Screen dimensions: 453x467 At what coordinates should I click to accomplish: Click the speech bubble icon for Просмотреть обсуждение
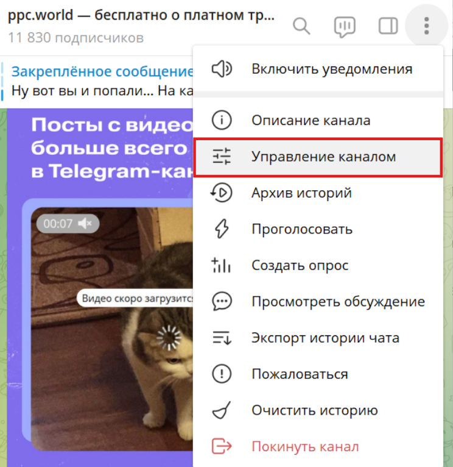222,302
